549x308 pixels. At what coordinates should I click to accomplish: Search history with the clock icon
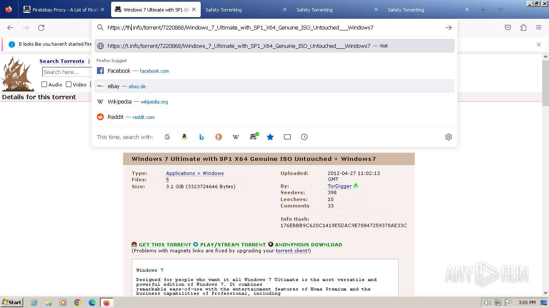305,137
